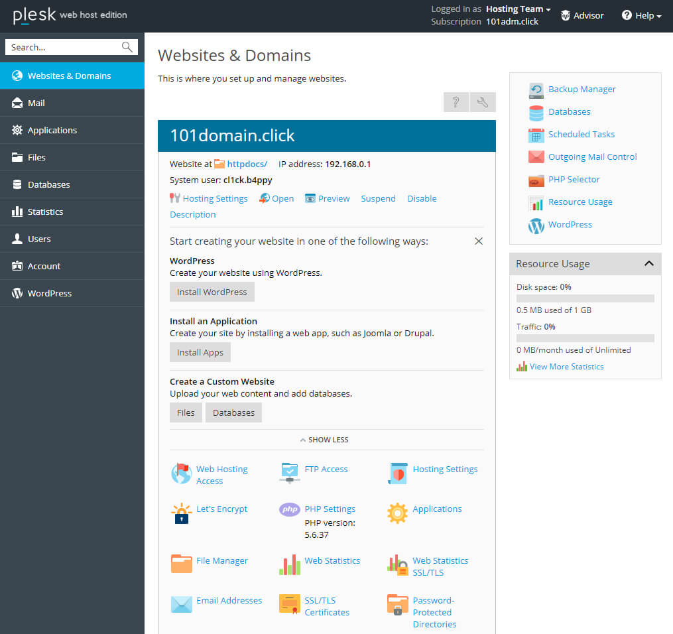Click the Web Hosting Access globe icon
The image size is (673, 634).
click(x=182, y=474)
